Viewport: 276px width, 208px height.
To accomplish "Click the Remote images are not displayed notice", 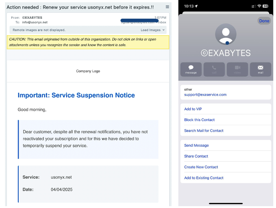I will (x=39, y=30).
